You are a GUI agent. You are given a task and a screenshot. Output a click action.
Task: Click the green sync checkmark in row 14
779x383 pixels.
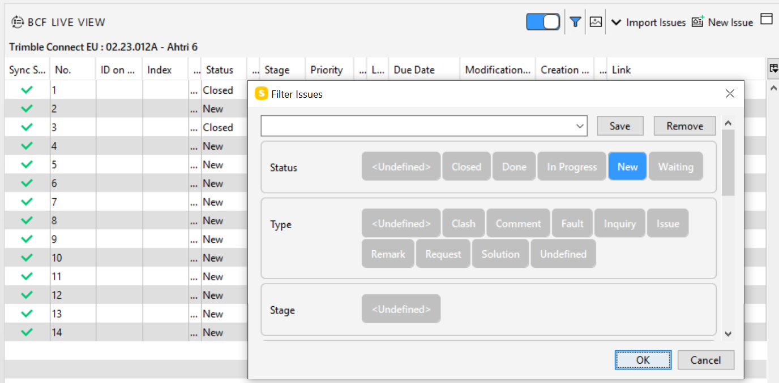tap(27, 332)
